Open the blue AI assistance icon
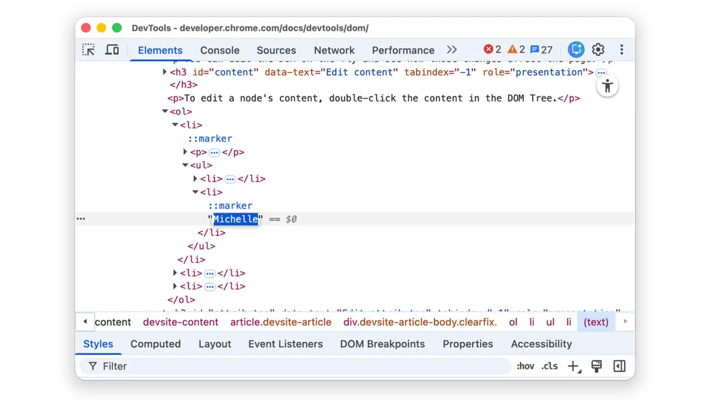706x401 pixels. coord(576,49)
